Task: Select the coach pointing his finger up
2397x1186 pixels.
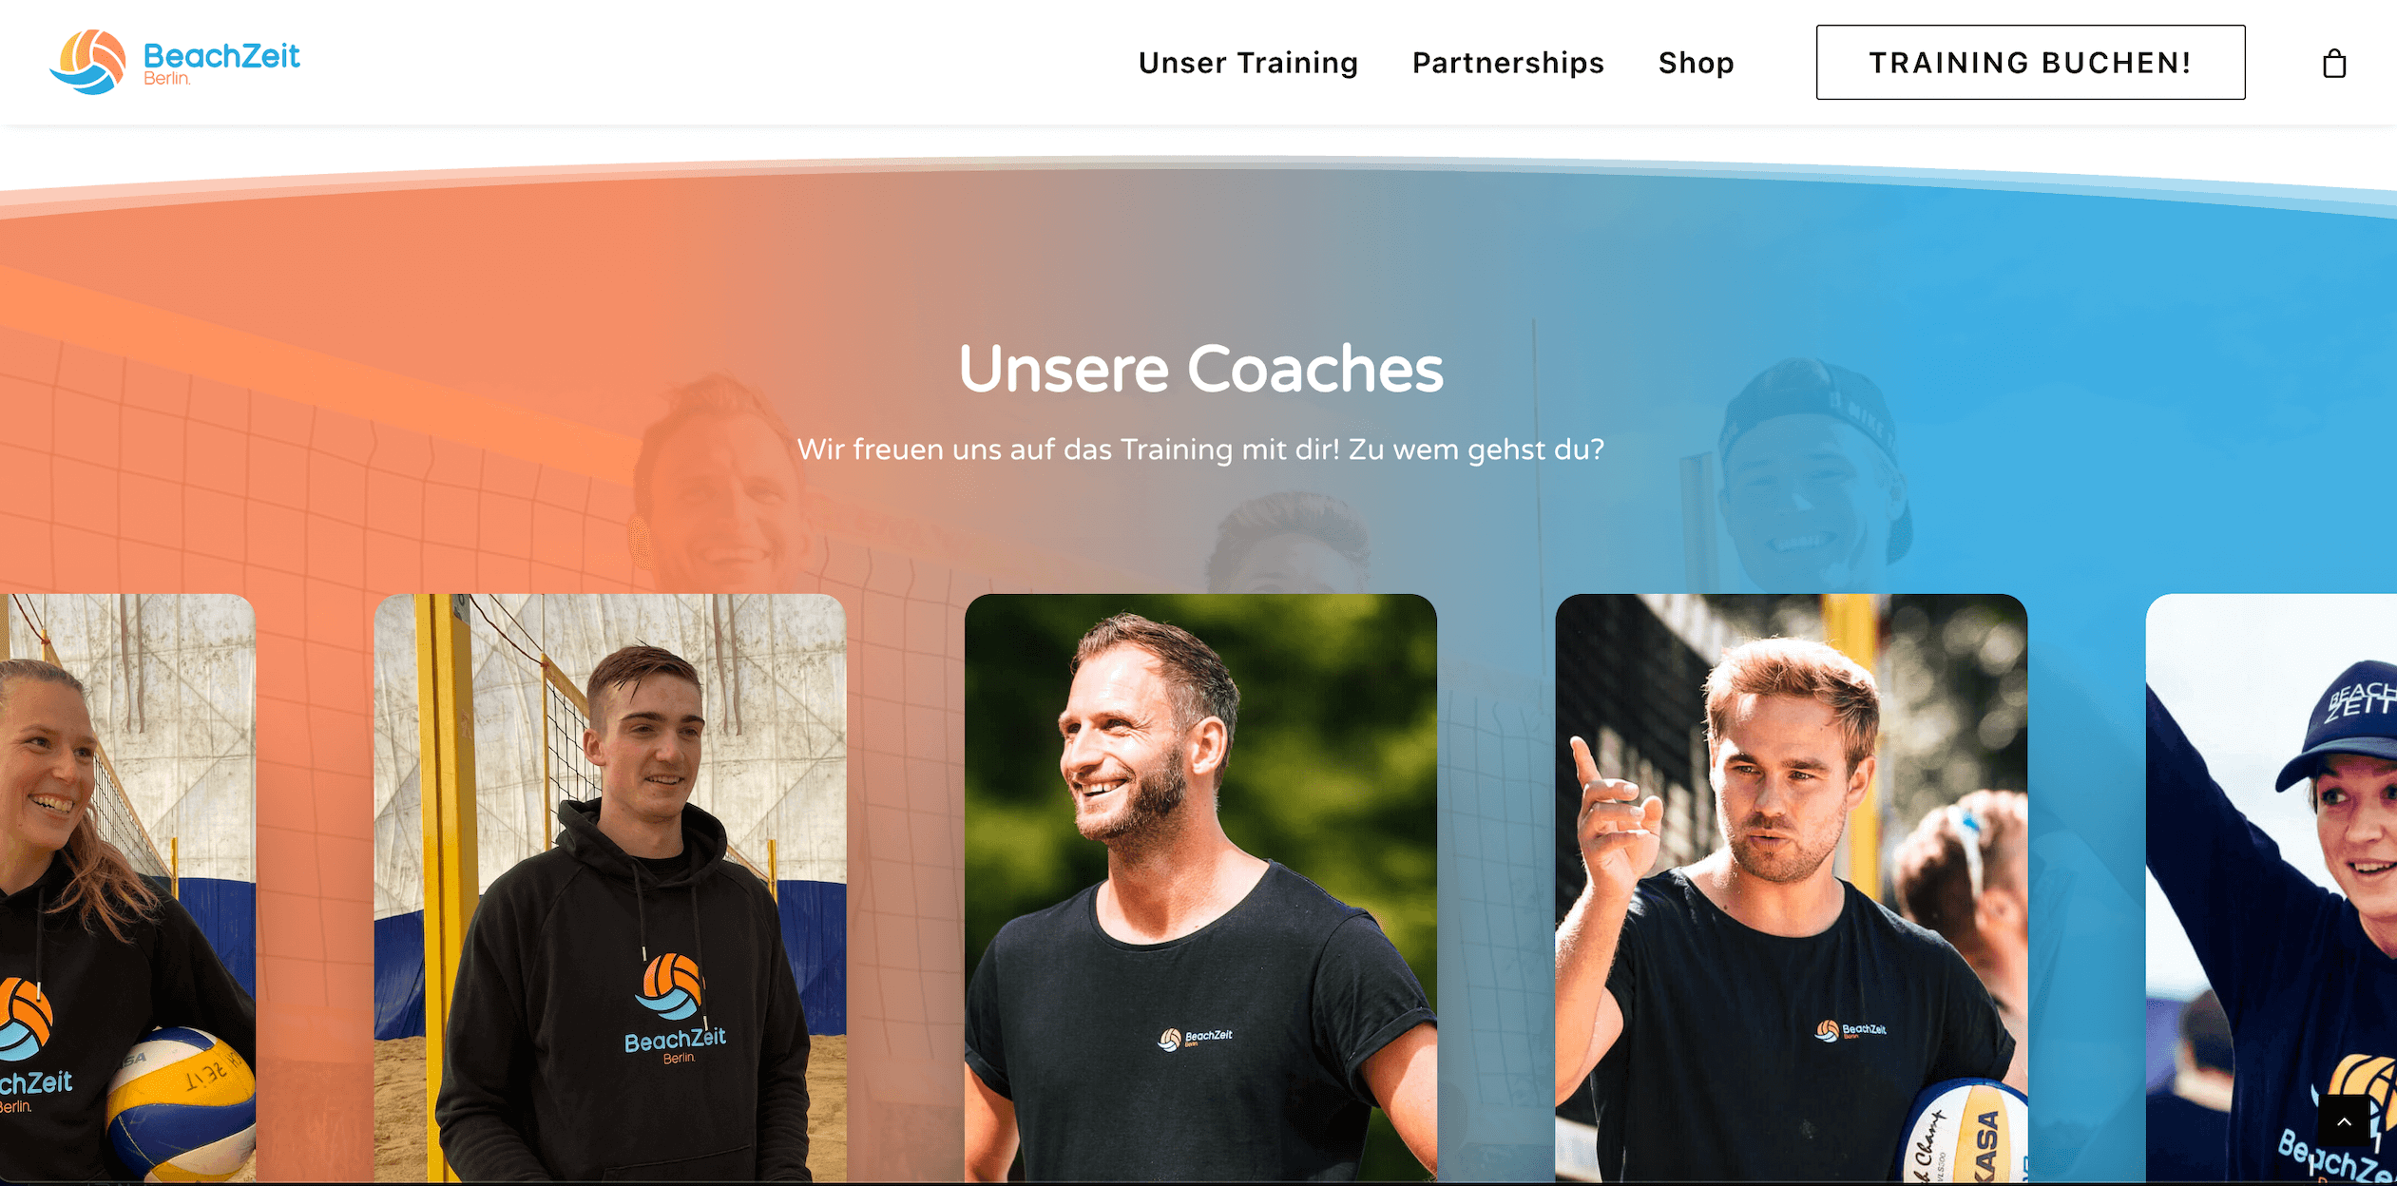Action: (1791, 888)
